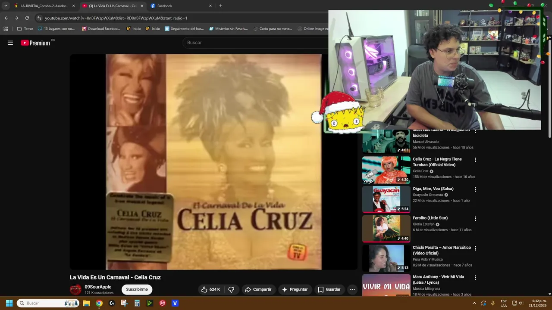Go back to the previous page
This screenshot has height=310, width=552.
tap(6, 18)
